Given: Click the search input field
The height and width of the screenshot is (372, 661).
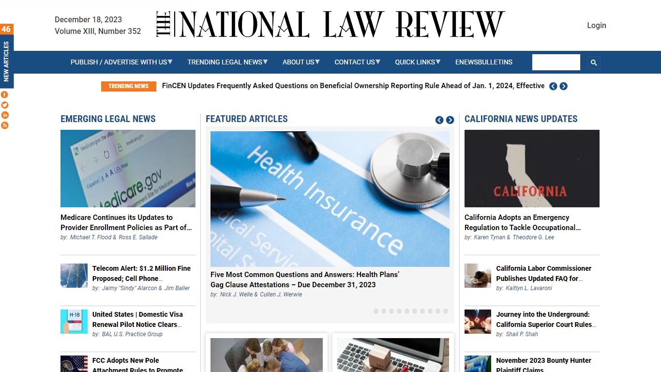Looking at the screenshot, I should tap(556, 62).
